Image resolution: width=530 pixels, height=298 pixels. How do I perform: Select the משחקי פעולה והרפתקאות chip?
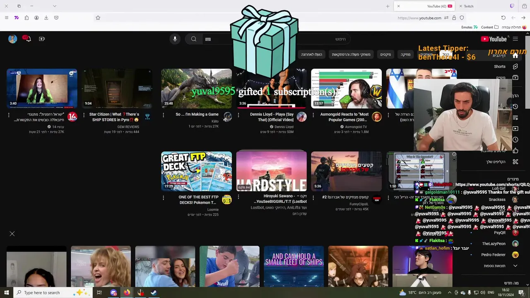tap(351, 55)
